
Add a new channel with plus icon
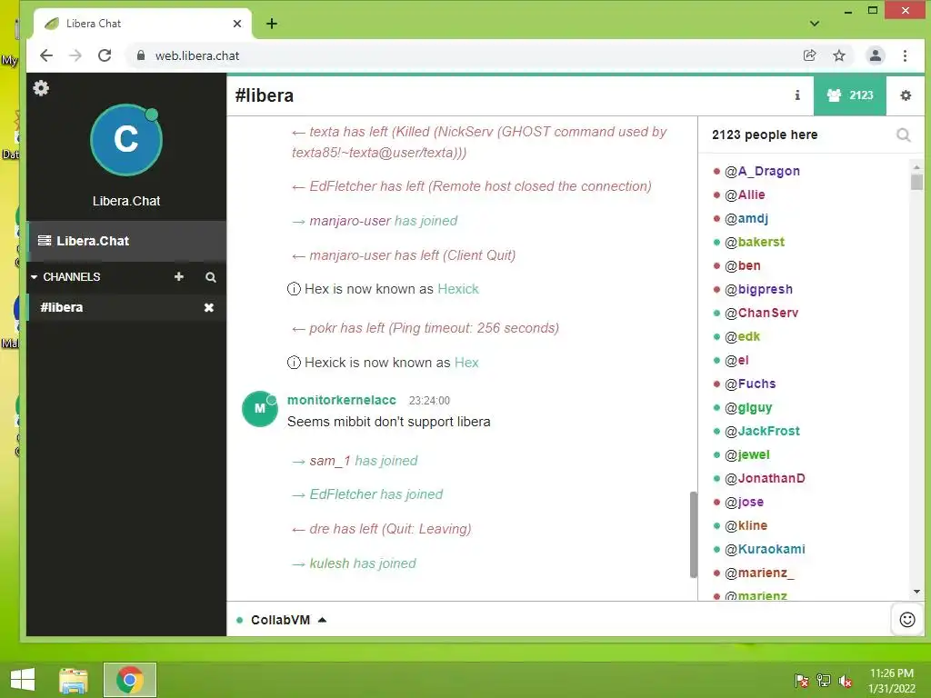tap(179, 276)
